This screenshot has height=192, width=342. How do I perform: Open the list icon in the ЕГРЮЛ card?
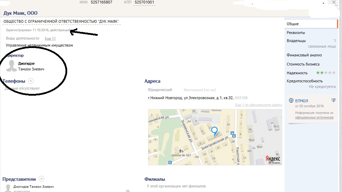[x=333, y=101]
